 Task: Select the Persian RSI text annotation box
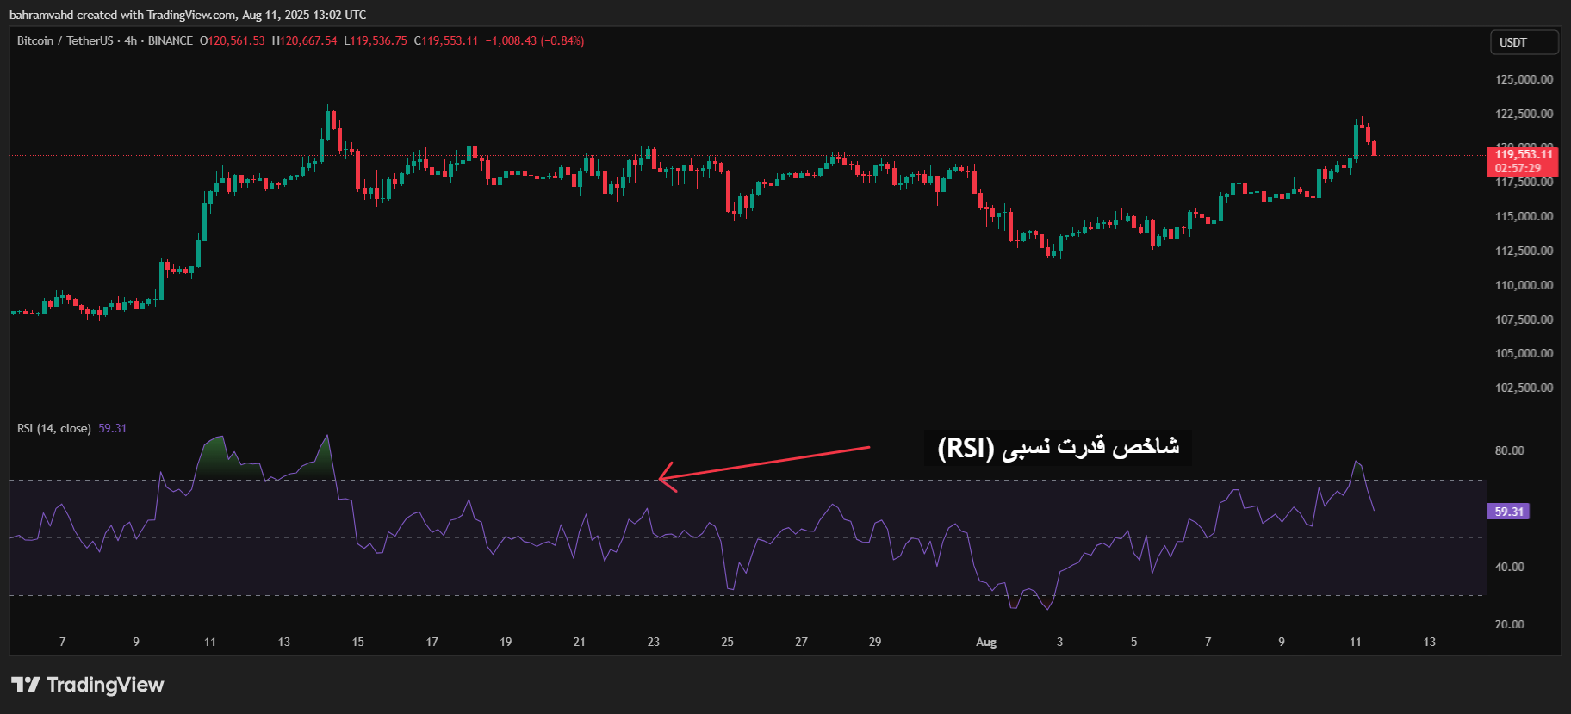(x=1058, y=448)
